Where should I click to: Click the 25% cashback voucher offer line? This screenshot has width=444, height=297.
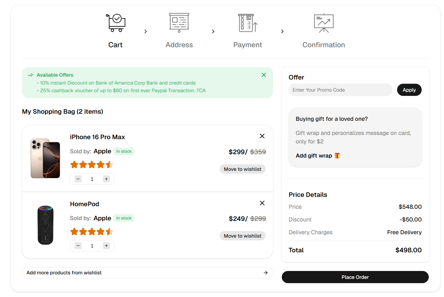coord(121,91)
